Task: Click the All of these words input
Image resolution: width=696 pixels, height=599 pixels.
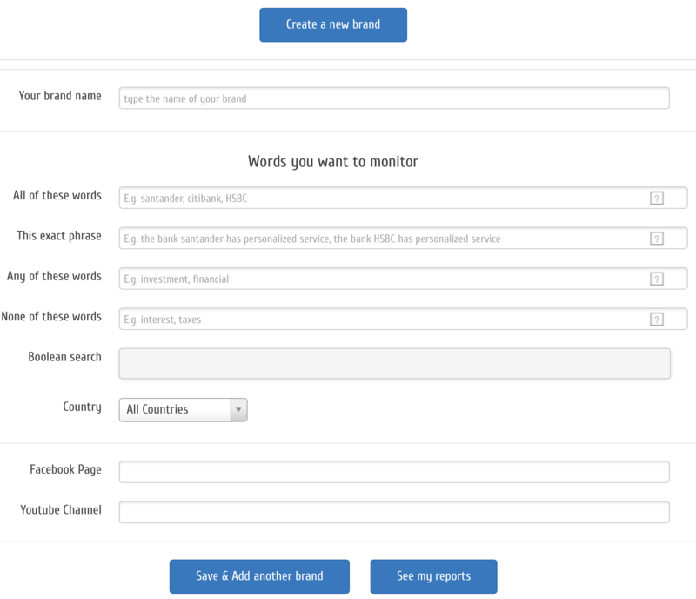Action: [383, 199]
